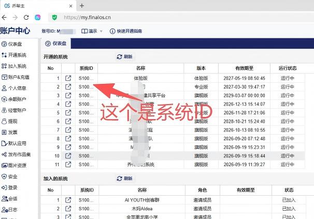Viewport: 314px width, 219px height.
Task: Expand the 演示 dropdown
Action: 92,31
